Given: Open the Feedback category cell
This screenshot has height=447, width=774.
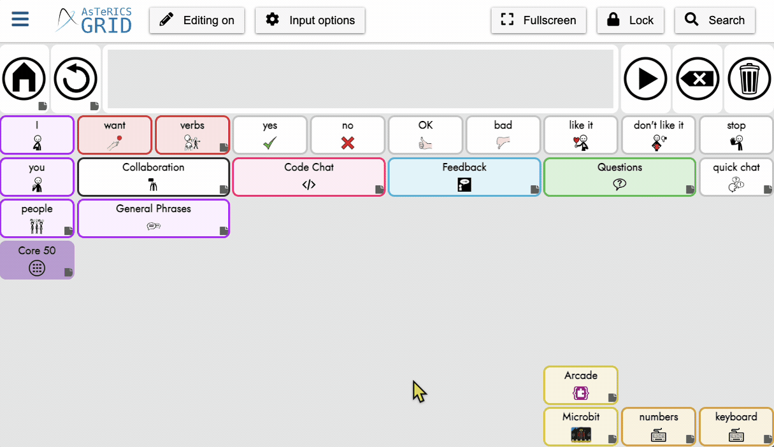Looking at the screenshot, I should [x=464, y=176].
